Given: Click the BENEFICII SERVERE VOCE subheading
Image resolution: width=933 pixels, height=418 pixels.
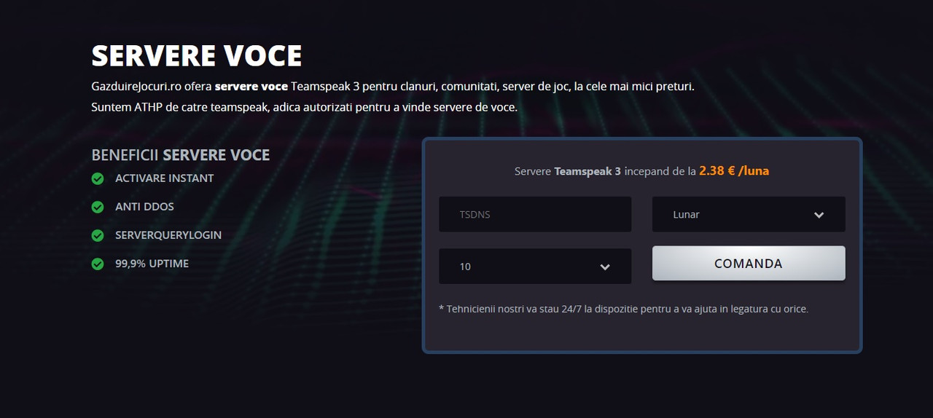Looking at the screenshot, I should (x=181, y=155).
